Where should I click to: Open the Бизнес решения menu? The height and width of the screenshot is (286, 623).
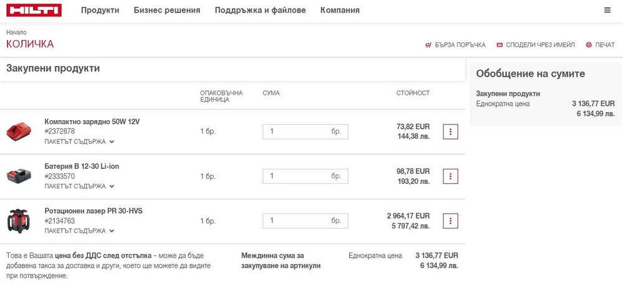click(167, 11)
